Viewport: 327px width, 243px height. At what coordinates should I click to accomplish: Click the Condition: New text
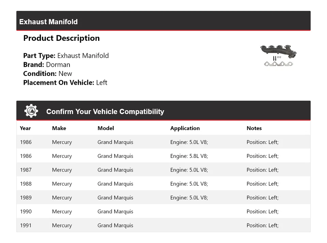click(48, 74)
